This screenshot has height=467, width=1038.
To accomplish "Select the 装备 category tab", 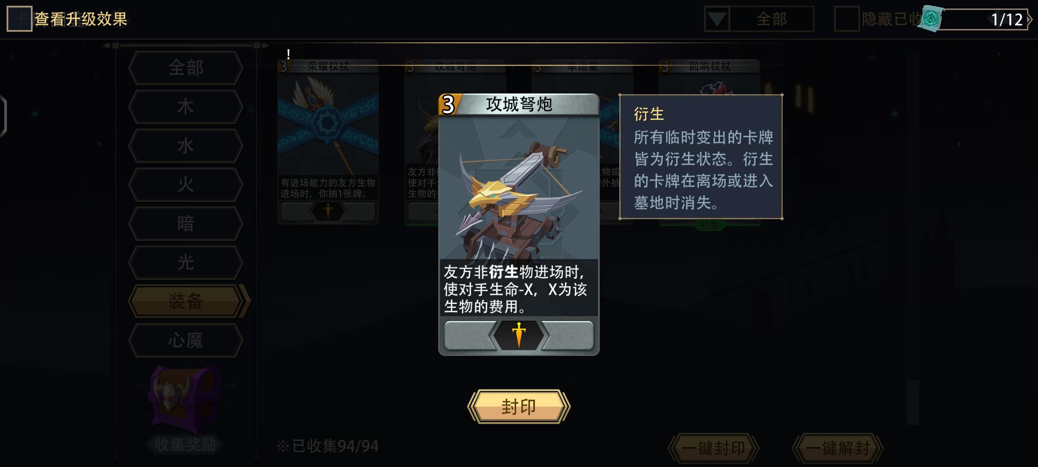I will (186, 301).
